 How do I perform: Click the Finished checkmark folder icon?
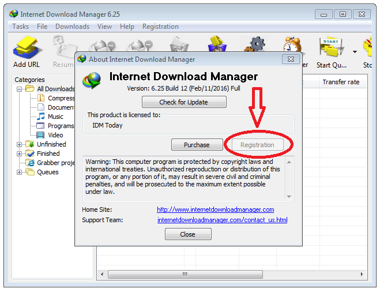(x=30, y=154)
